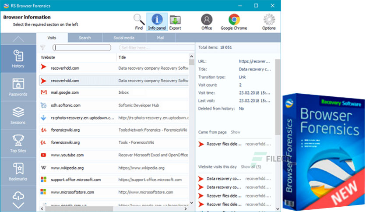Select first recoverhdd.com row

coord(114,68)
